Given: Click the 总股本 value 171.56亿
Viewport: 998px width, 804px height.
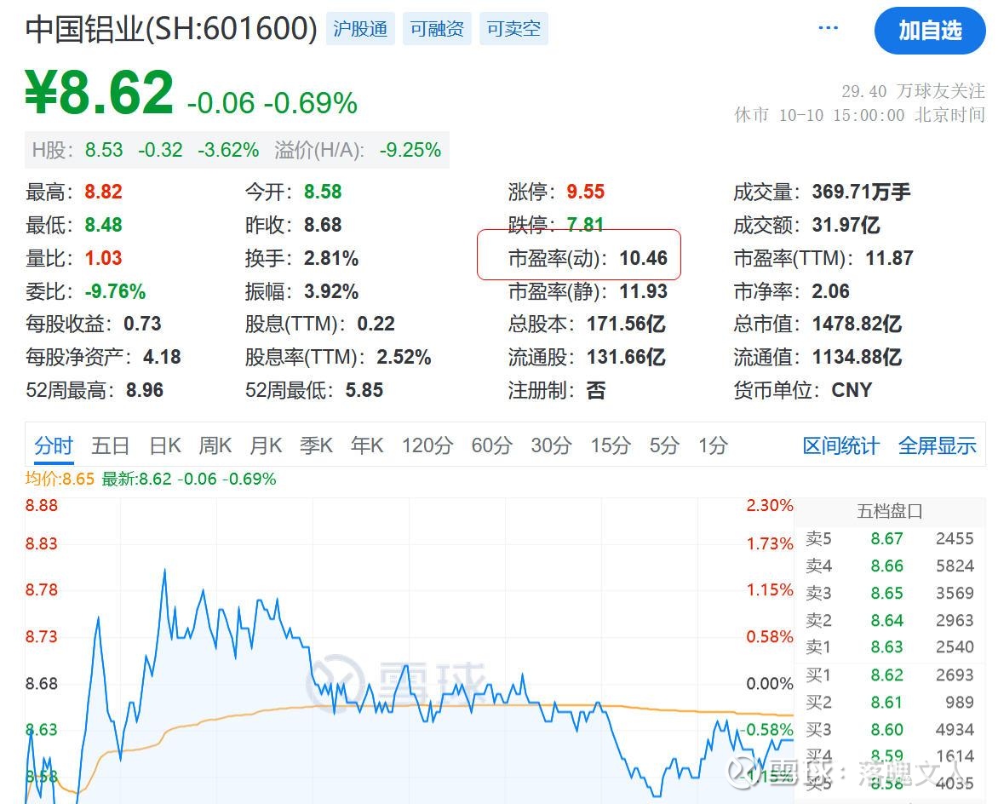Looking at the screenshot, I should pyautogui.click(x=626, y=324).
